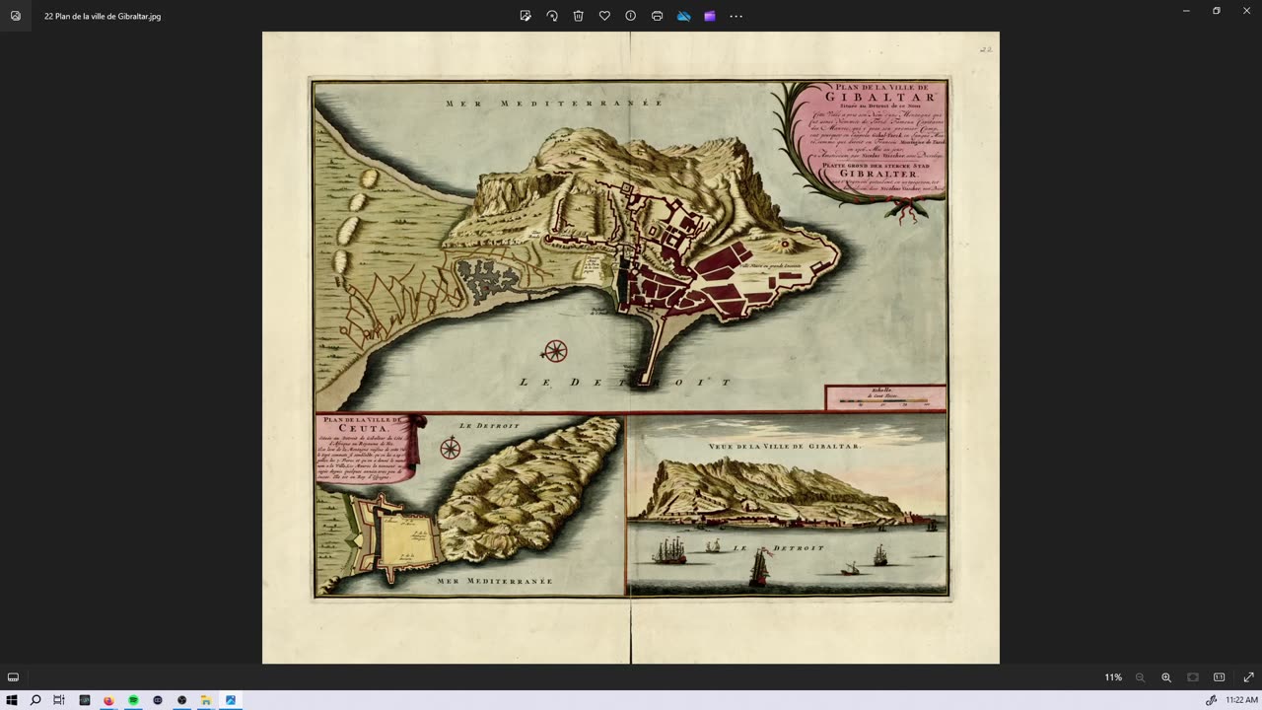1262x710 pixels.
Task: Open the round dark-blue taskbar app
Action: click(x=158, y=700)
